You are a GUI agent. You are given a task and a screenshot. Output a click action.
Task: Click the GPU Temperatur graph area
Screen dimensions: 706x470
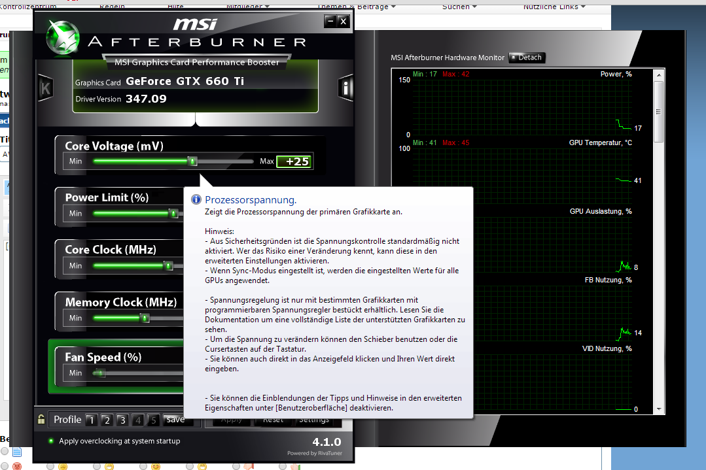click(x=522, y=176)
